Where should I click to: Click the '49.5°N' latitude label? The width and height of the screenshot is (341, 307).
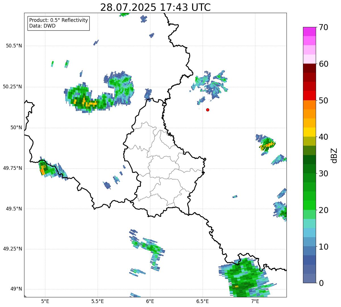14,209
